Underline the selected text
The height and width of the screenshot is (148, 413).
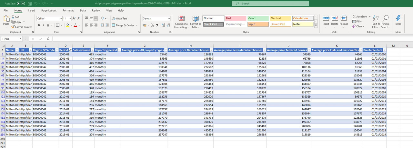click(48, 25)
